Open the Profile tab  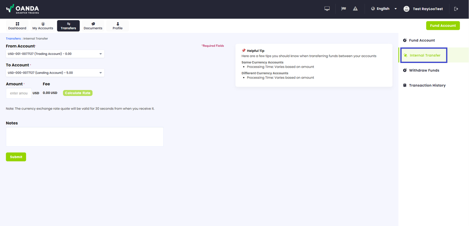(x=118, y=26)
